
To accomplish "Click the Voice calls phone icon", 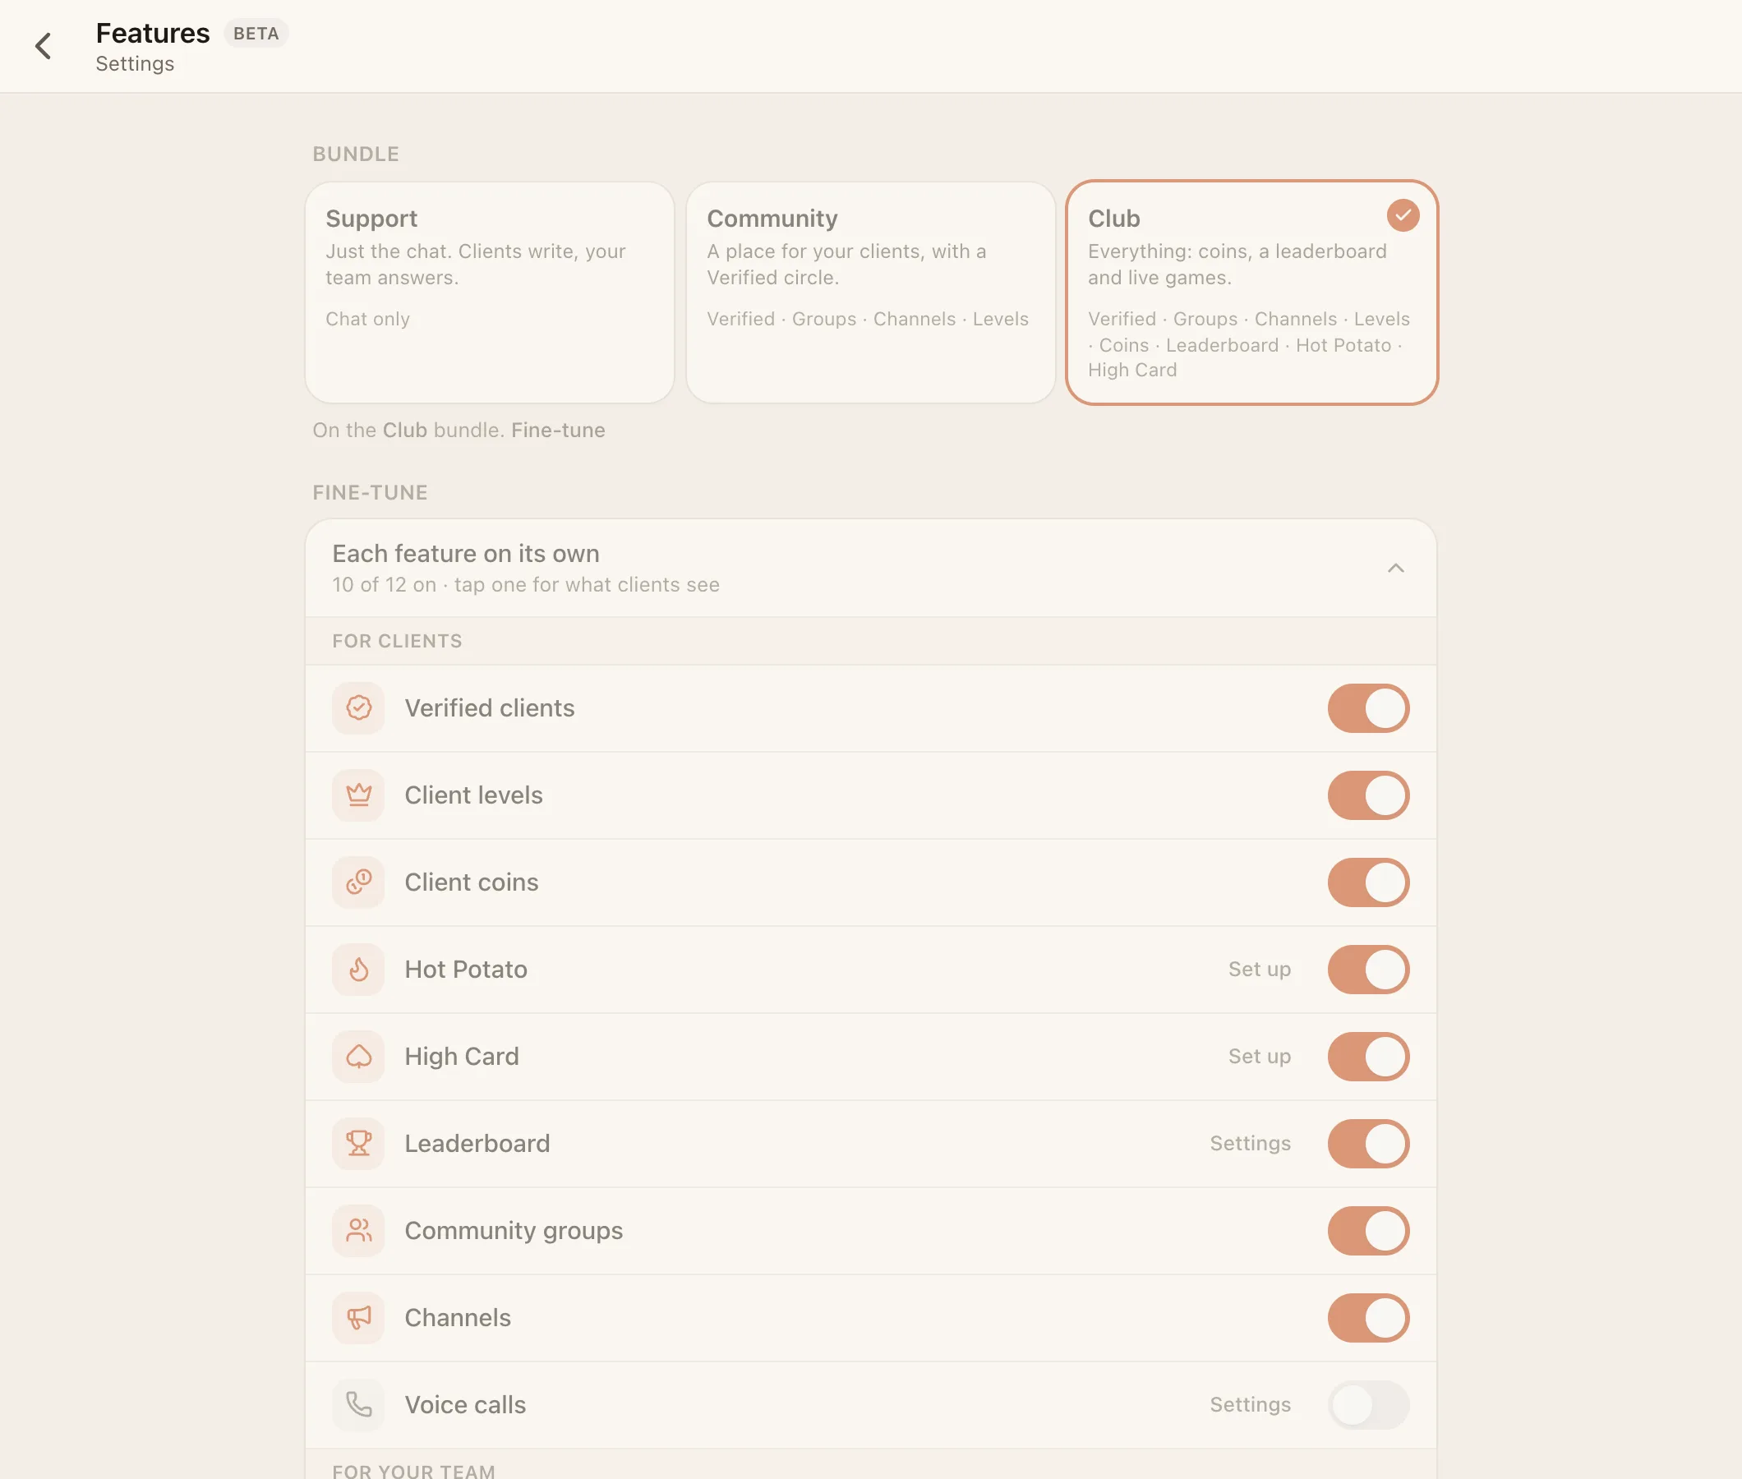I will coord(359,1405).
